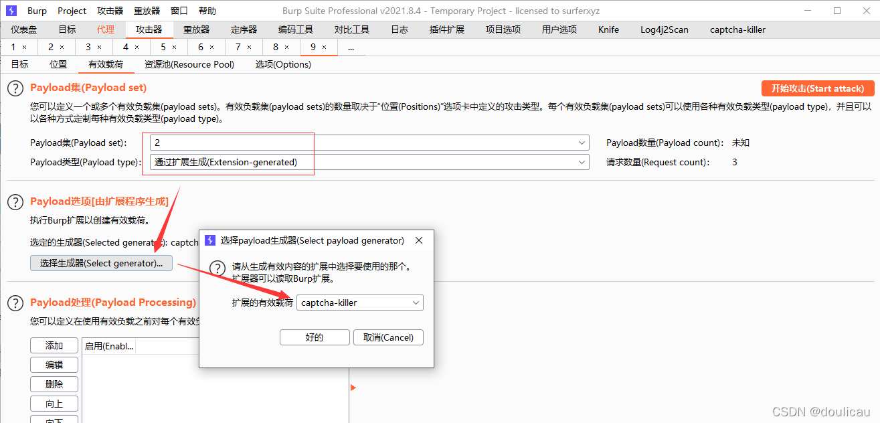This screenshot has height=423, width=880.
Task: Open Payload type dropdown Extension-generated
Action: (369, 162)
